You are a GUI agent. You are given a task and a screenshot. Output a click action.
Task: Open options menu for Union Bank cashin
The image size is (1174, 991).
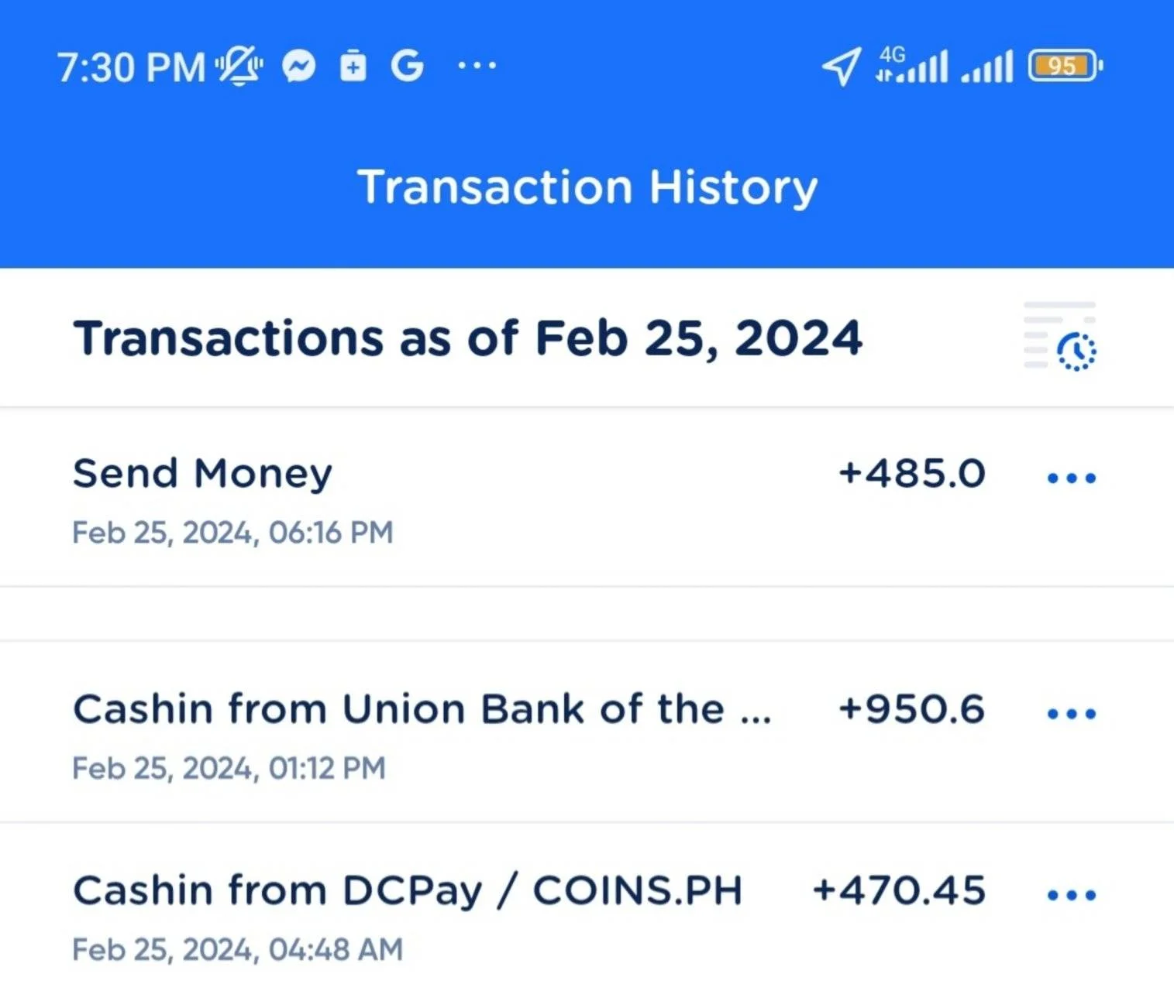coord(1072,713)
